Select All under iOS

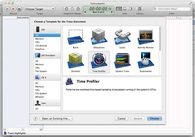click(47, 35)
